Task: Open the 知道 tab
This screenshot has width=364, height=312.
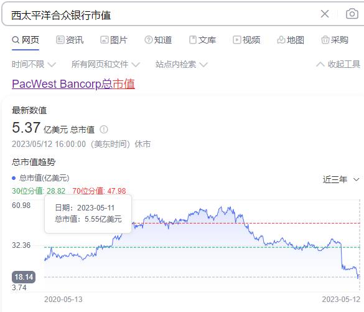Action: (x=158, y=40)
